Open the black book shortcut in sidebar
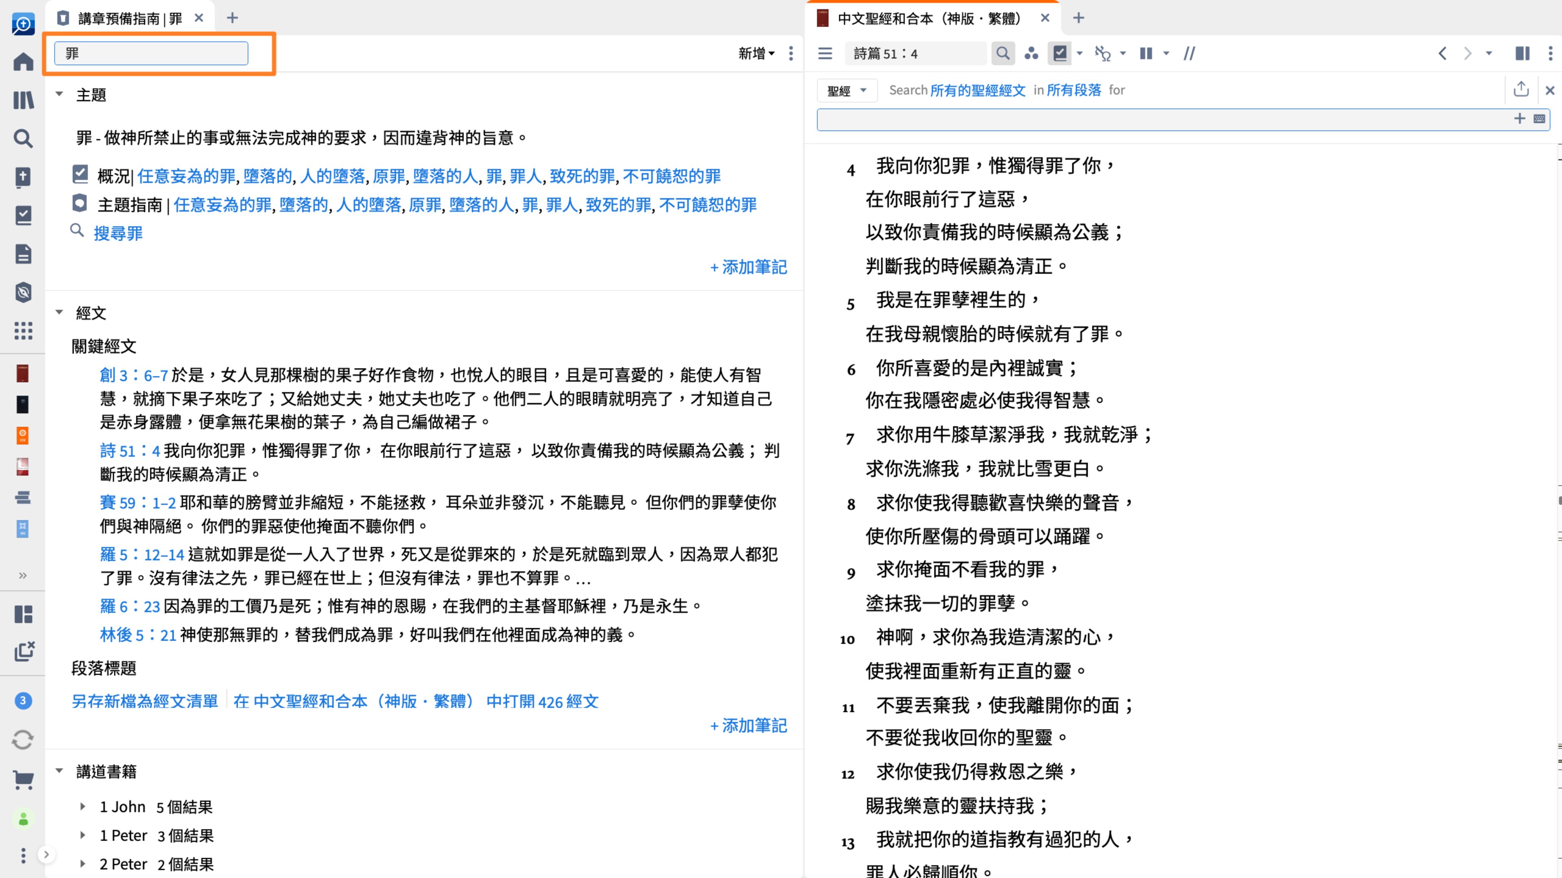 pos(22,404)
